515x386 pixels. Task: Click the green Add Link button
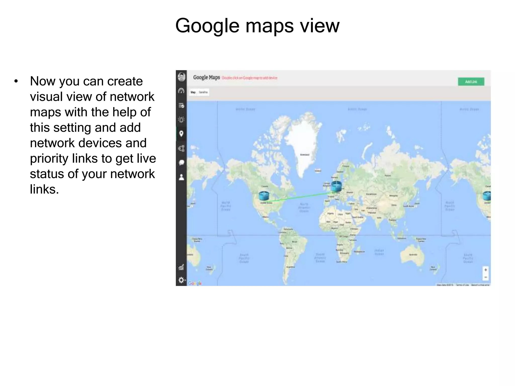[471, 82]
